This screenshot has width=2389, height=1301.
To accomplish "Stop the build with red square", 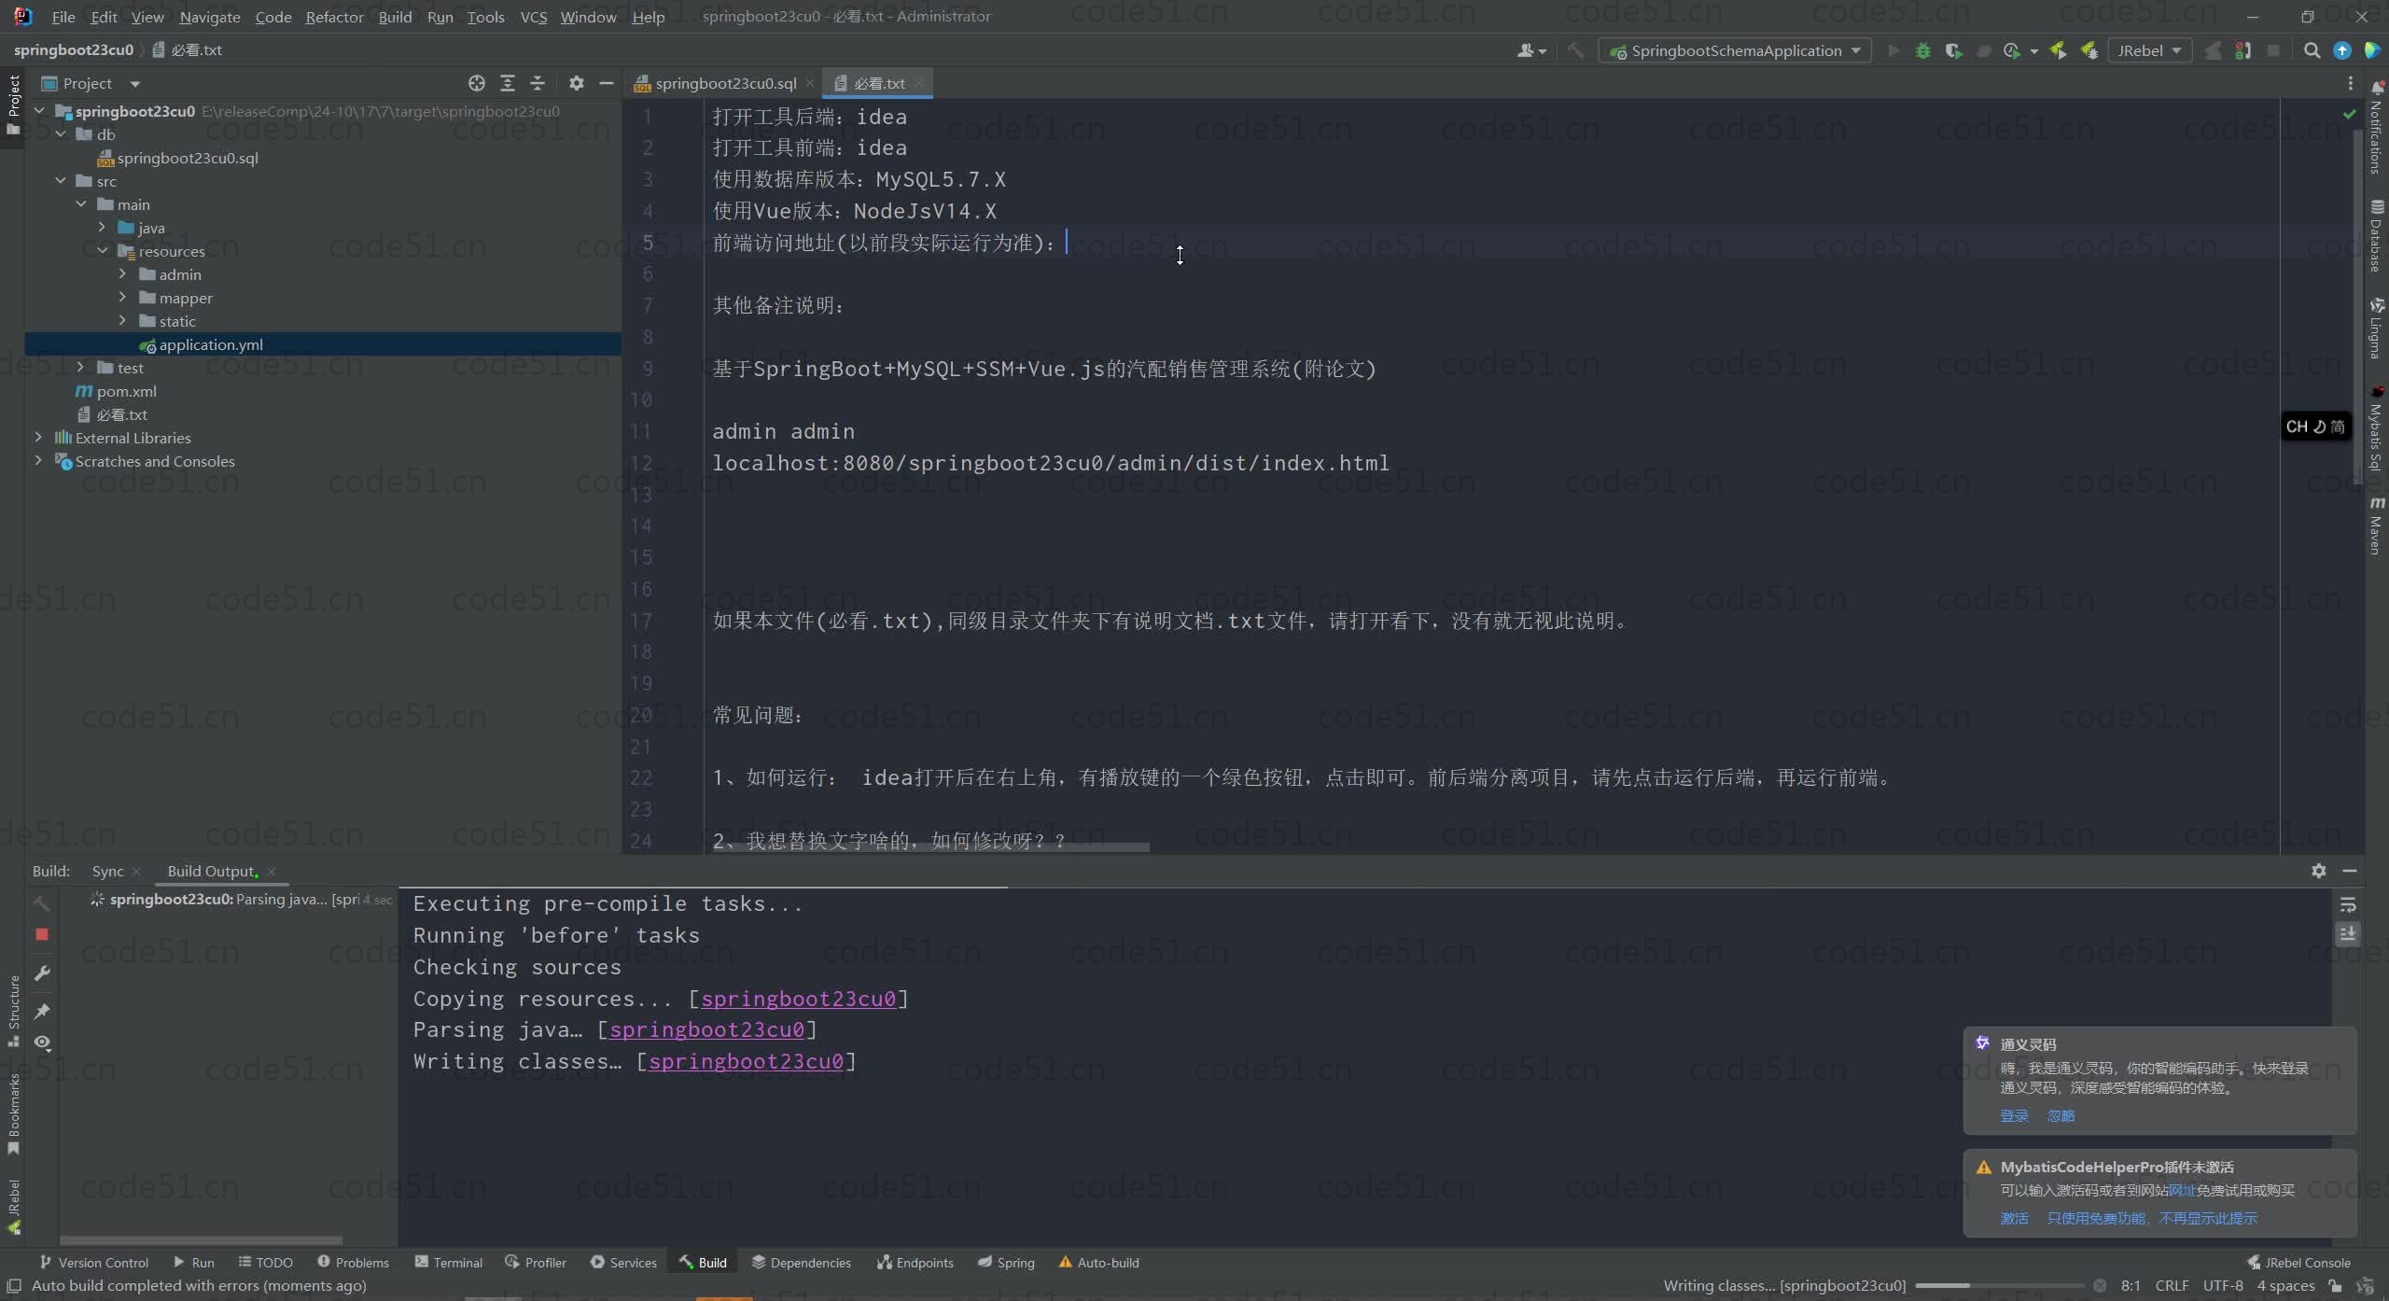I will (42, 934).
